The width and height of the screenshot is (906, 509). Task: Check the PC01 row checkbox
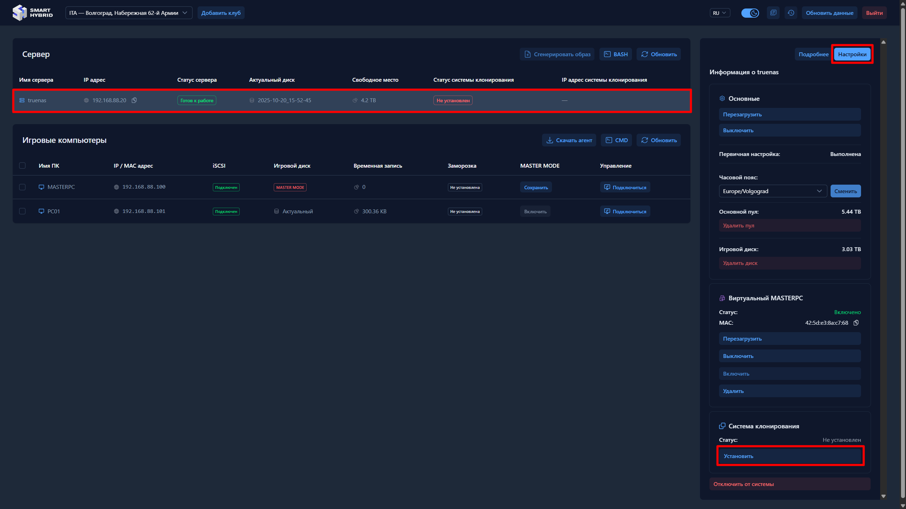pos(22,212)
